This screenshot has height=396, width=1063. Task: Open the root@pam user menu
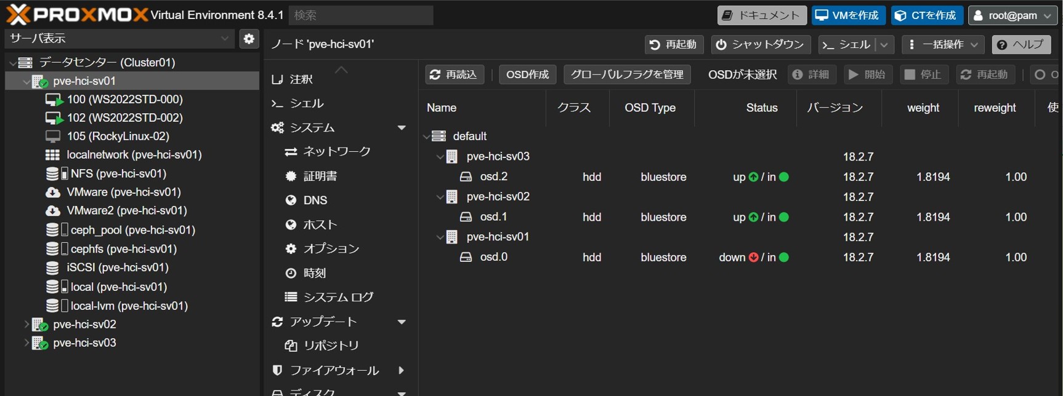click(1013, 15)
